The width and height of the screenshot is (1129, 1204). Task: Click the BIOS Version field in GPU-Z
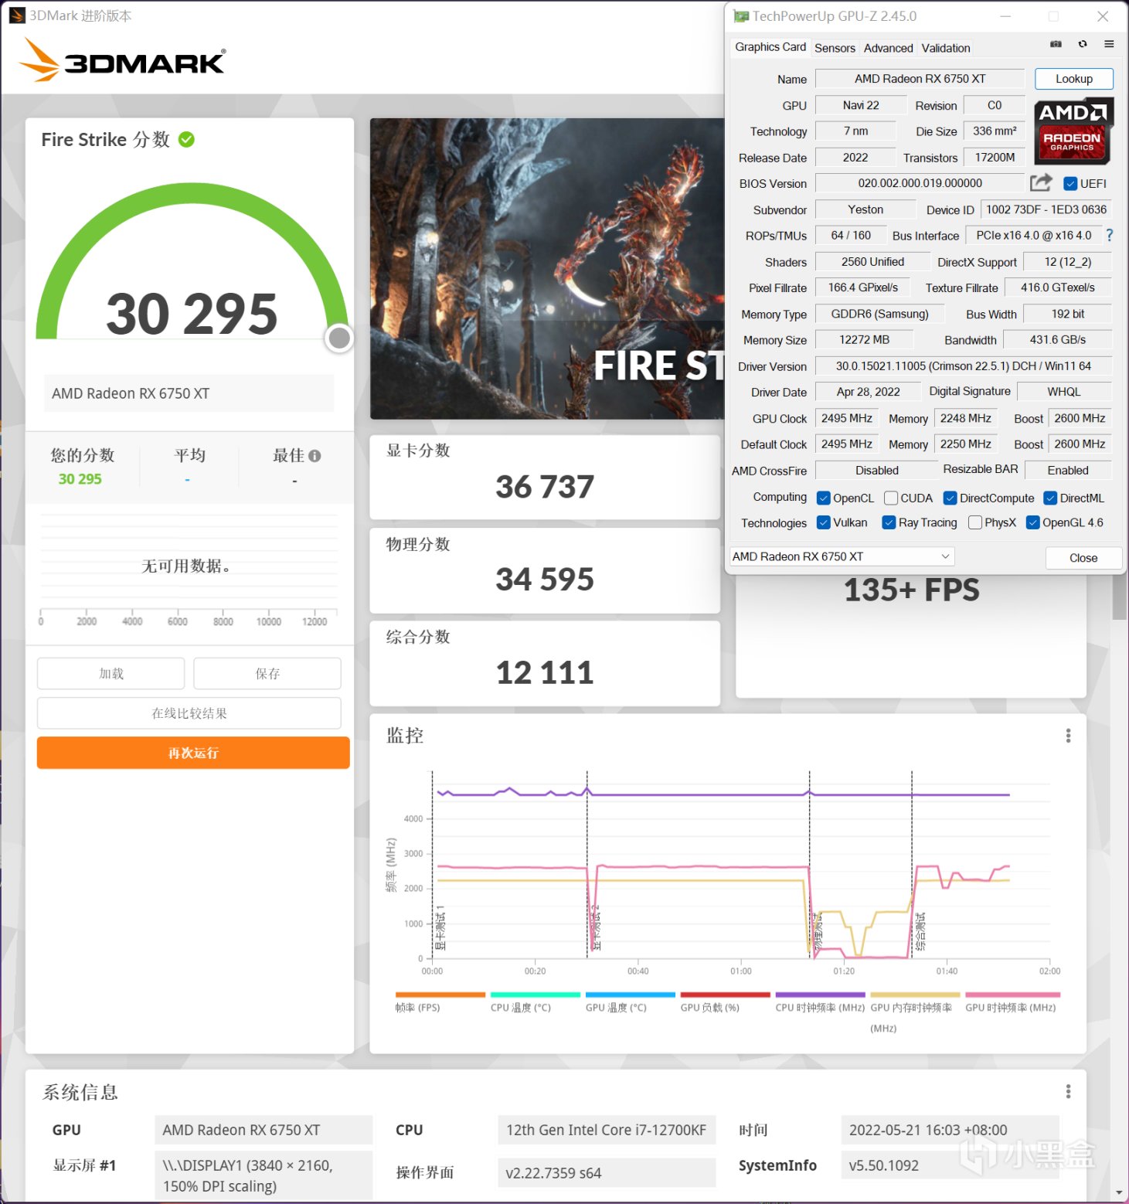tap(920, 183)
